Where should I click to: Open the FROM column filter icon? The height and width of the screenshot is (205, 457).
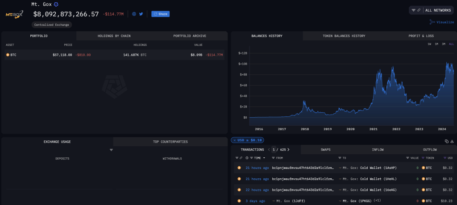[273, 158]
